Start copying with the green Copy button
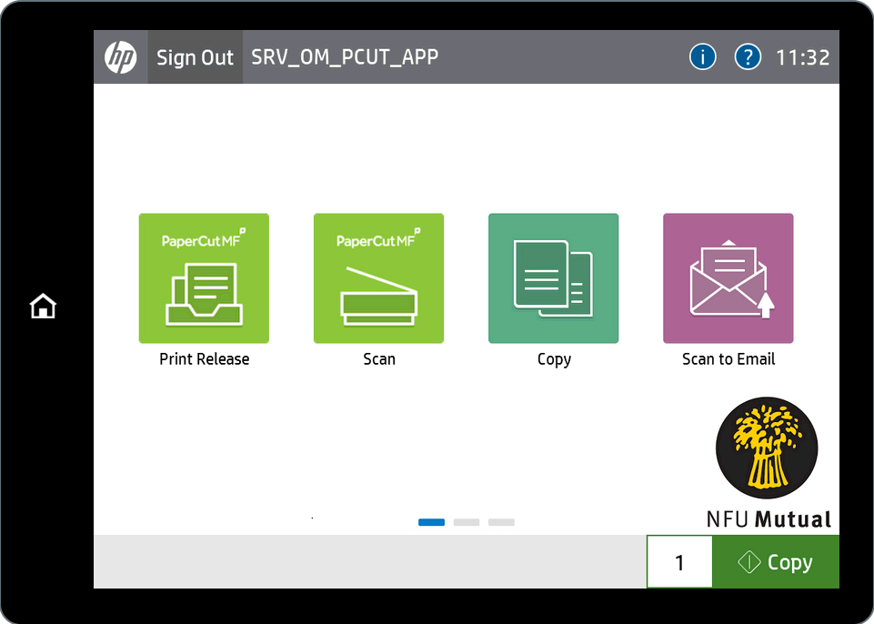 776,562
